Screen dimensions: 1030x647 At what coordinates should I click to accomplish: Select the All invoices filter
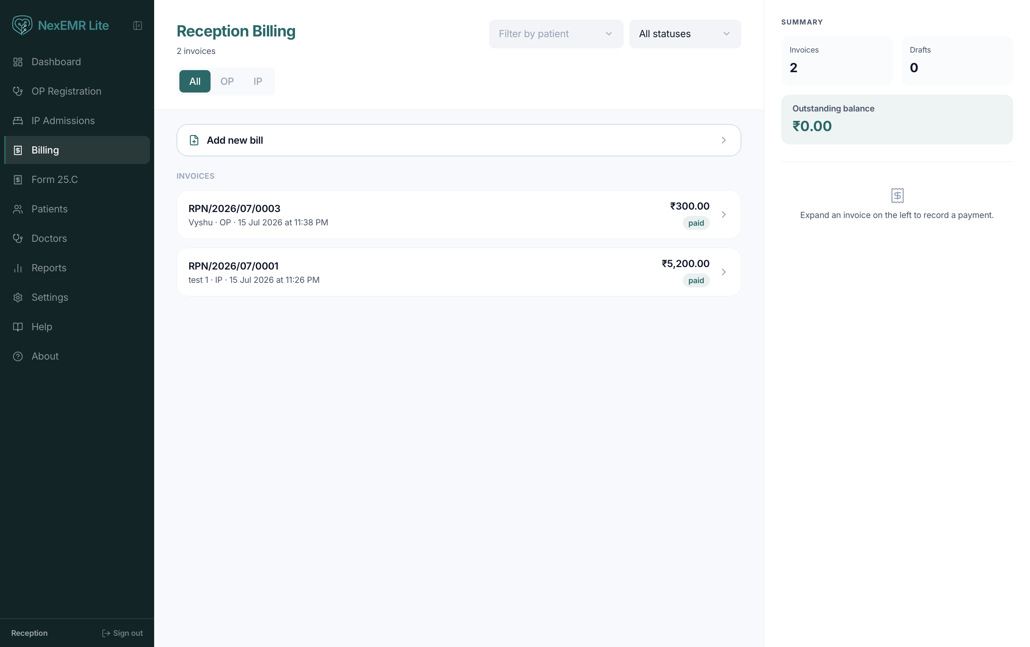pyautogui.click(x=195, y=81)
